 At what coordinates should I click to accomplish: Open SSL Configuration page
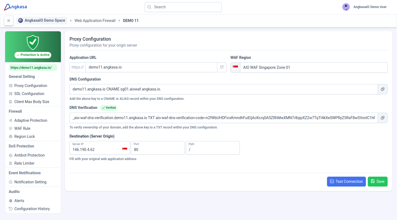pyautogui.click(x=29, y=94)
